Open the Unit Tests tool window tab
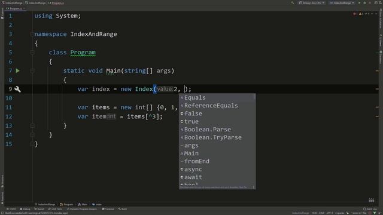Screen dimensions: 383x215 tap(55, 209)
